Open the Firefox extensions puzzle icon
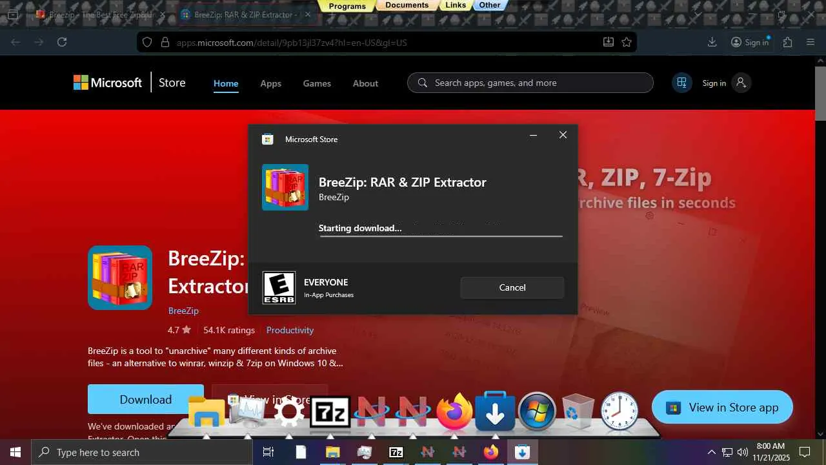 787,42
